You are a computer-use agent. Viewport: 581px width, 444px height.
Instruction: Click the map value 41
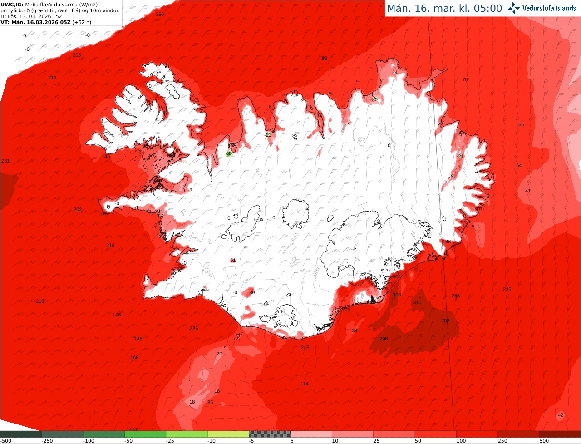528,191
